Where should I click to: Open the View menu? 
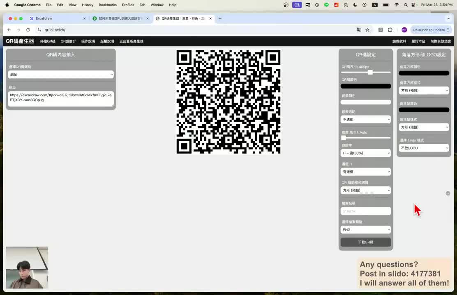(x=73, y=5)
